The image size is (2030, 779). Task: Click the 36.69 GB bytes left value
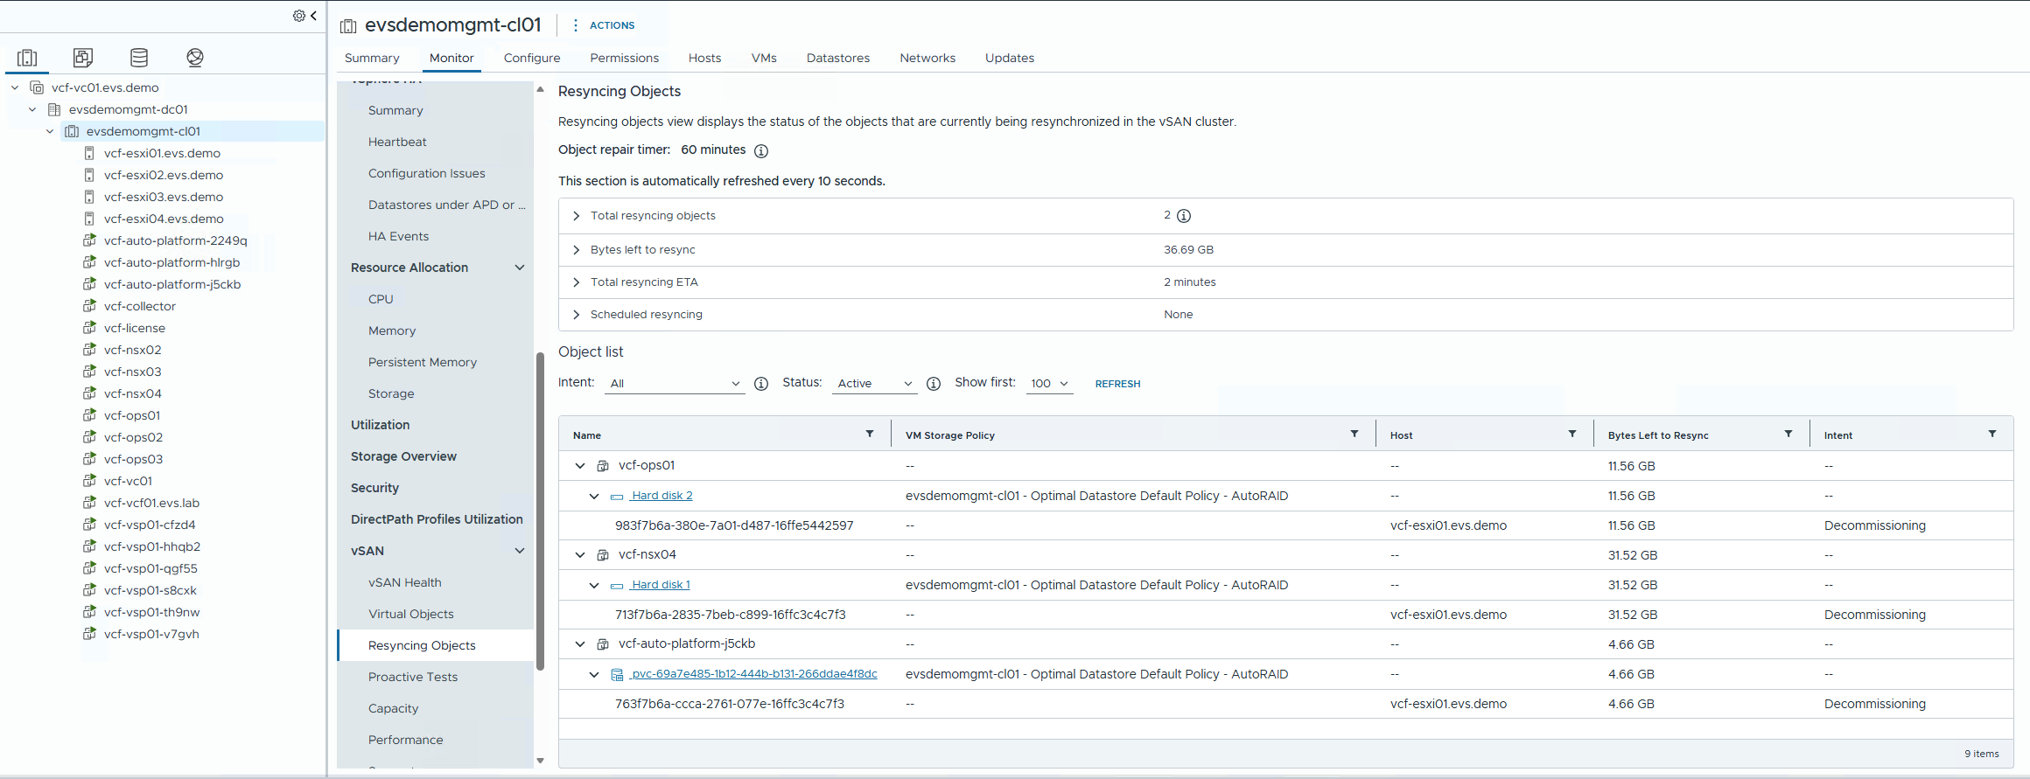coord(1188,250)
